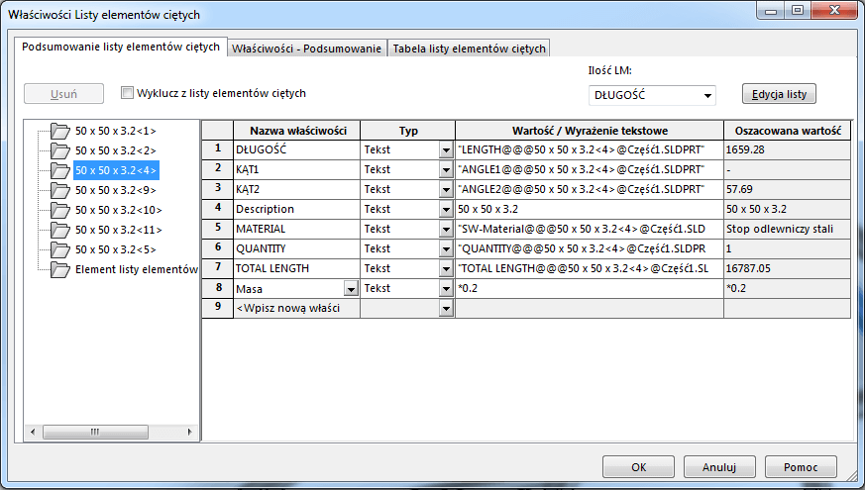Viewport: 865px width, 490px height.
Task: Click the Element listy elementów folder icon
Action: (60, 268)
